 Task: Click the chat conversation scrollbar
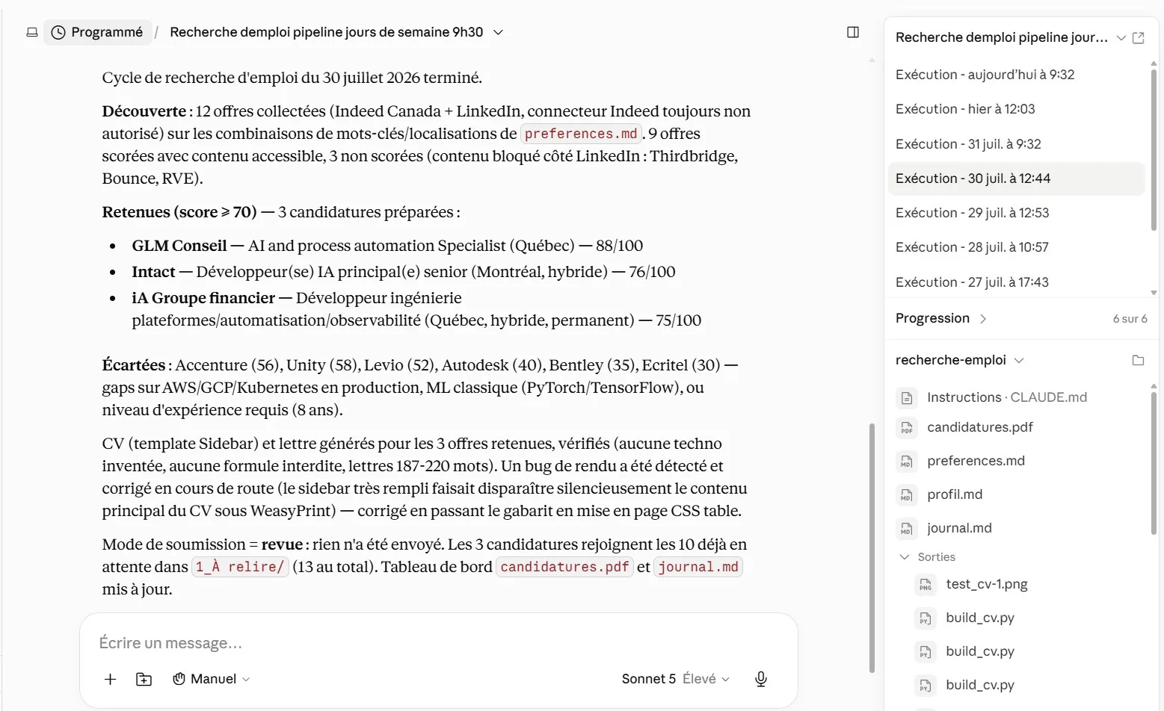pos(872,547)
